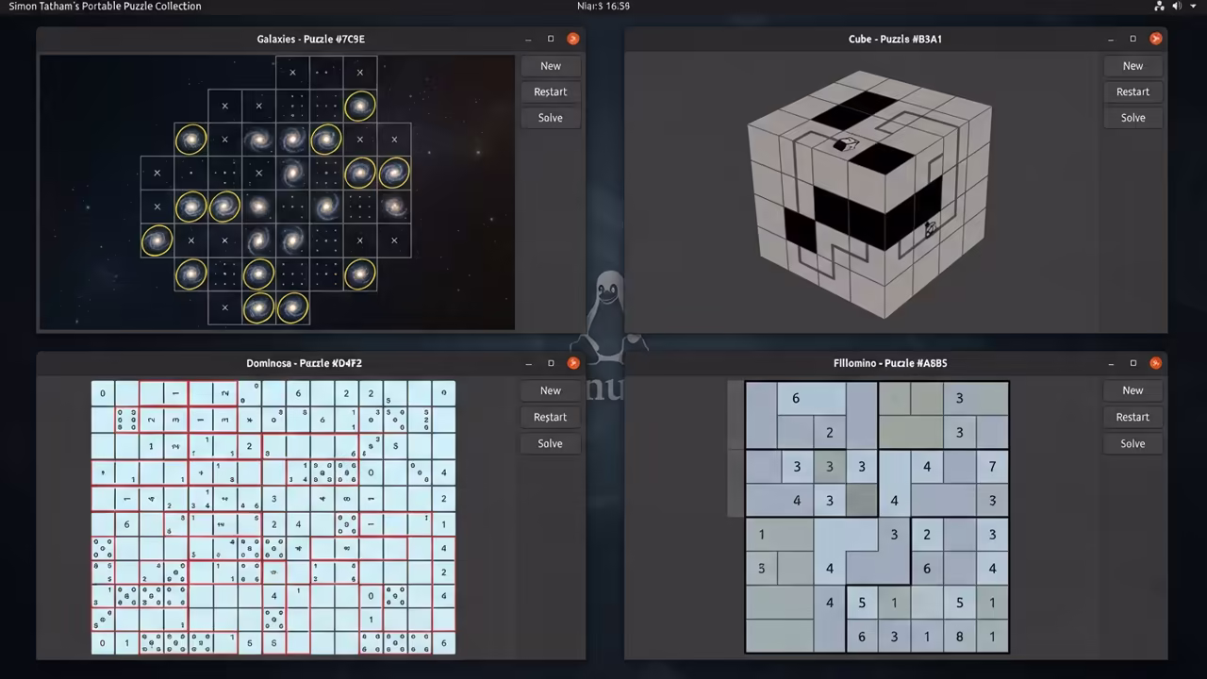Select the cell containing 7 in Fillomino
Image resolution: width=1207 pixels, height=679 pixels.
pos(992,467)
